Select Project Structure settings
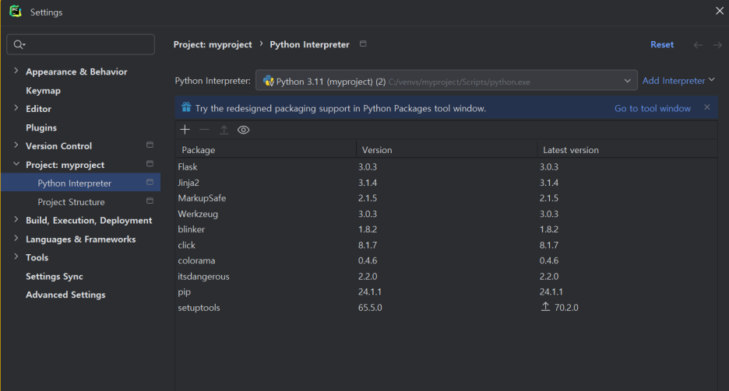The height and width of the screenshot is (391, 729). click(x=71, y=202)
